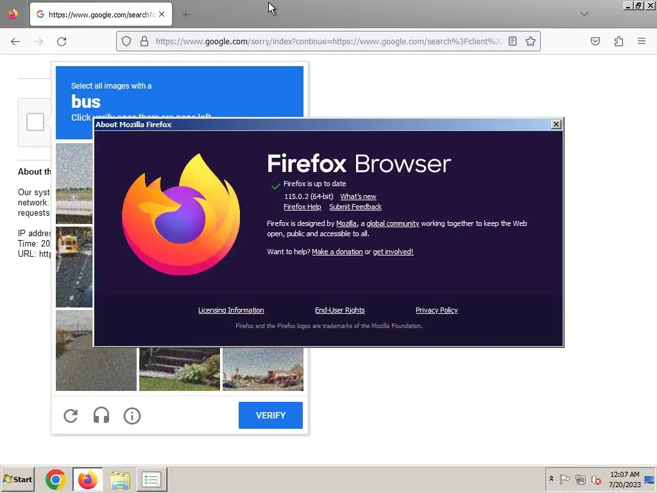The image size is (657, 493).
Task: Open the Firefox application menu hamburger
Action: (x=642, y=41)
